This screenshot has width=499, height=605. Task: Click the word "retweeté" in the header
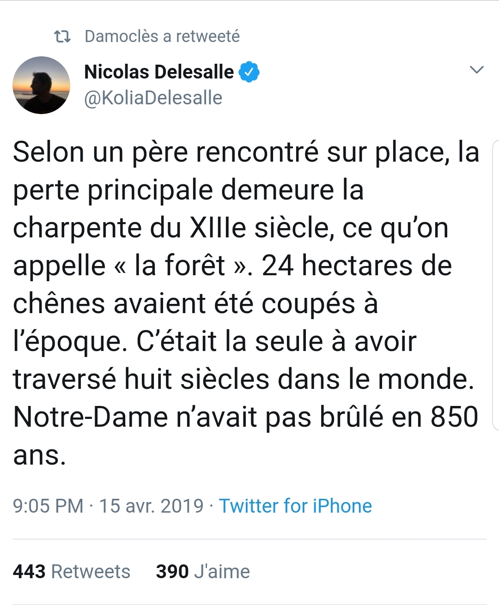[x=207, y=36]
